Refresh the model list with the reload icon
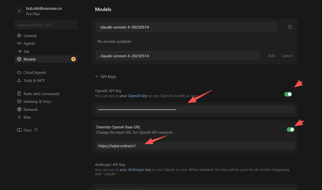The height and width of the screenshot is (190, 322). (x=290, y=27)
